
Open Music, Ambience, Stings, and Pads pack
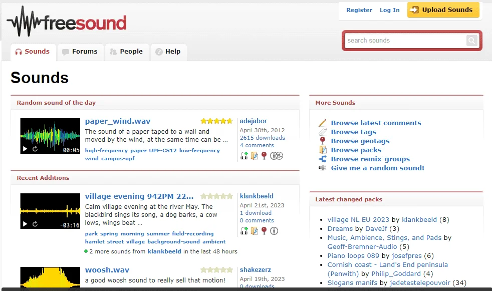[384, 238]
